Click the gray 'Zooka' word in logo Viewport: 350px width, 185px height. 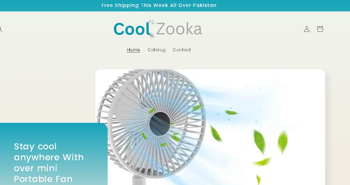179,29
